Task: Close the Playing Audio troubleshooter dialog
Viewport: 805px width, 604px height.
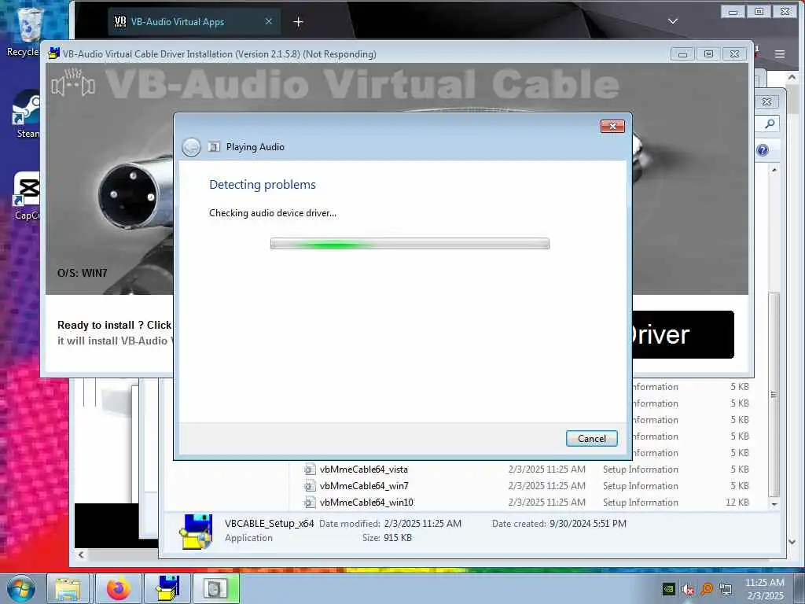Action: (x=612, y=127)
